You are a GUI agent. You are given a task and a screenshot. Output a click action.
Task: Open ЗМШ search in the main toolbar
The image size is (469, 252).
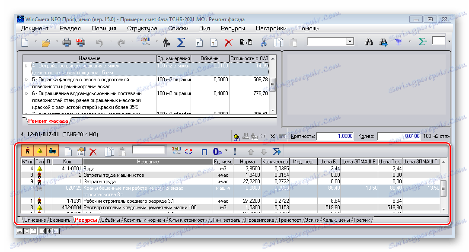pos(146,41)
